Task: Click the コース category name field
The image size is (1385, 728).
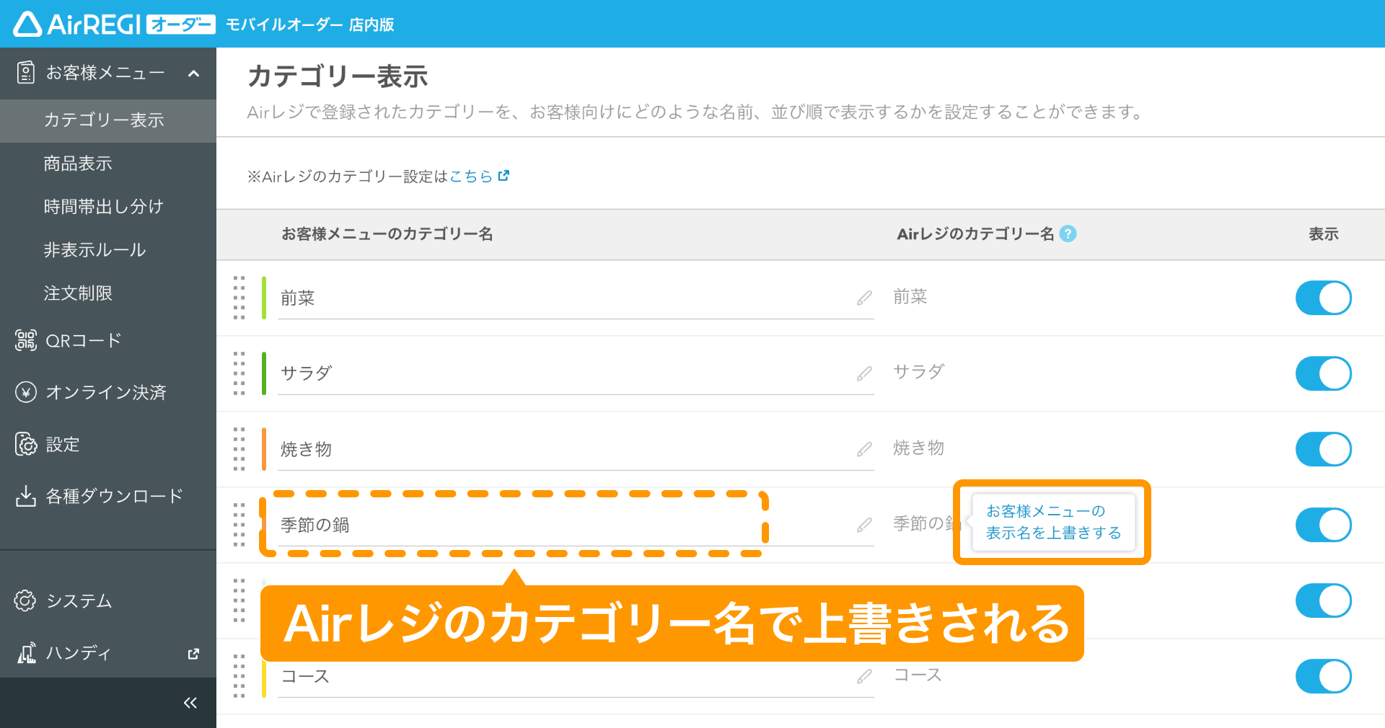Action: point(576,676)
